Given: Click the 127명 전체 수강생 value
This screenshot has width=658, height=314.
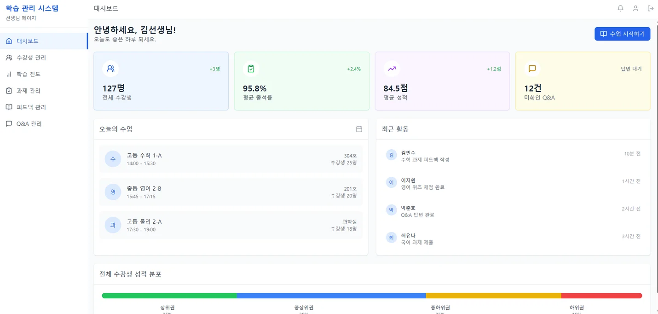Looking at the screenshot, I should pyautogui.click(x=113, y=88).
